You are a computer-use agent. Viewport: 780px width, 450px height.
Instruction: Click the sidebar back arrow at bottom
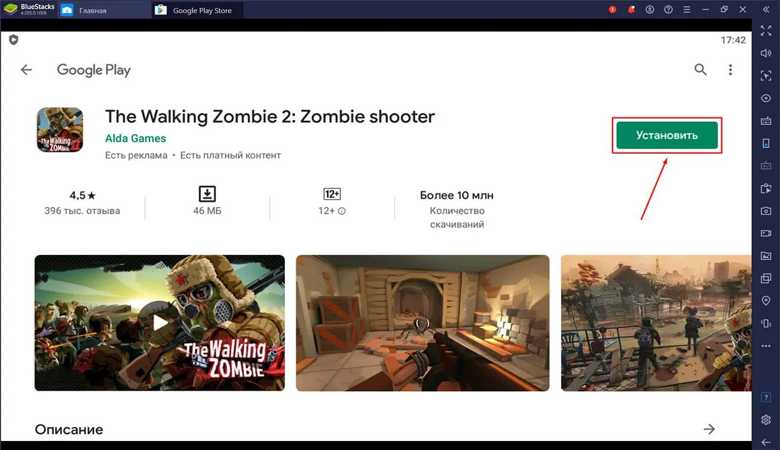coord(766,442)
